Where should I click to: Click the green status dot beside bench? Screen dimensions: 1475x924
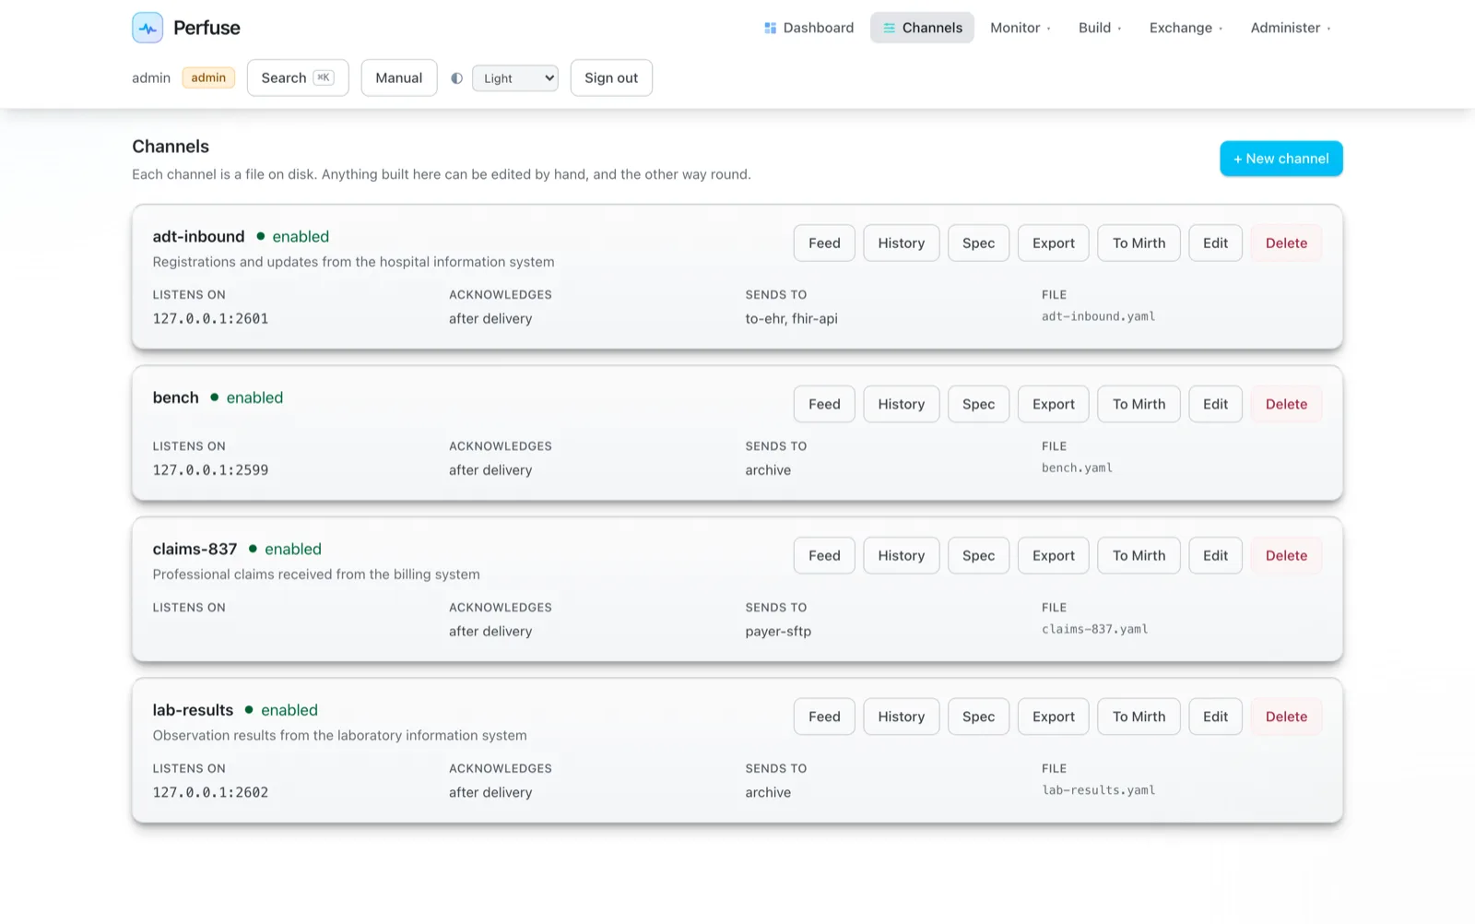(215, 397)
